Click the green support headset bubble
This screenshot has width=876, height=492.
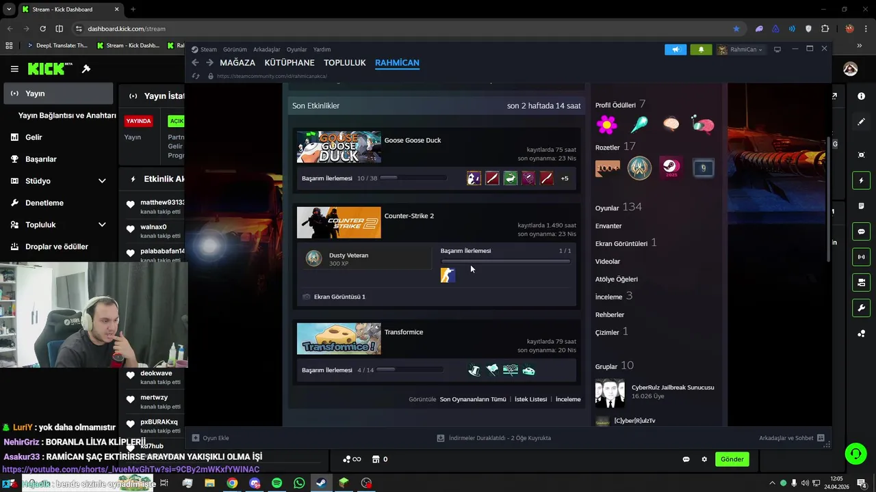point(855,453)
